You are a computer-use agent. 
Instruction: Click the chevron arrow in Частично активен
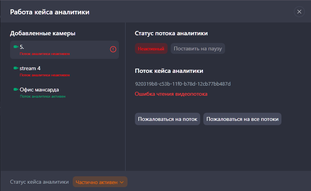pyautogui.click(x=122, y=182)
